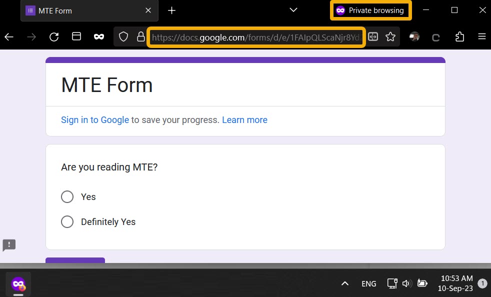Viewport: 491px width, 297px height.
Task: Bookmark this page with the star icon
Action: 390,36
